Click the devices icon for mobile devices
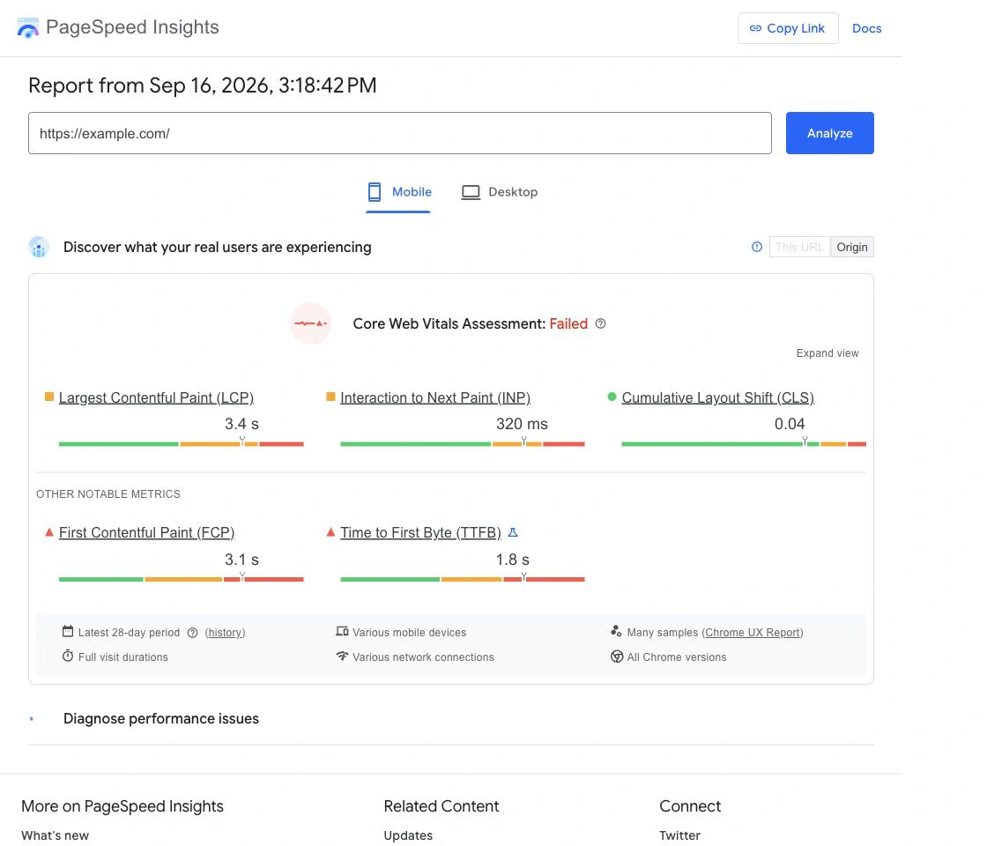Screen dimensions: 987x846 tap(342, 631)
